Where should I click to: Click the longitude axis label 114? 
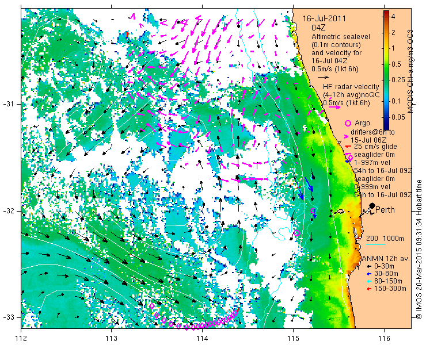203,338
